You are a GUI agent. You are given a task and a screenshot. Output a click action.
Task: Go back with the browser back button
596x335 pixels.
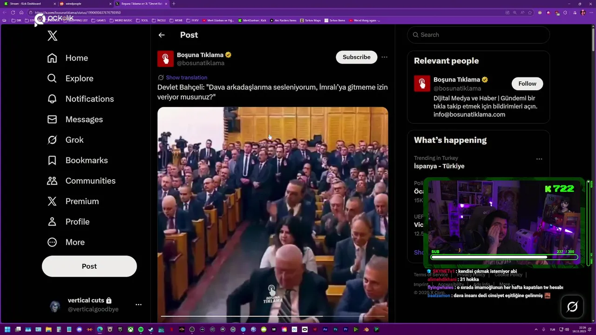click(4, 13)
